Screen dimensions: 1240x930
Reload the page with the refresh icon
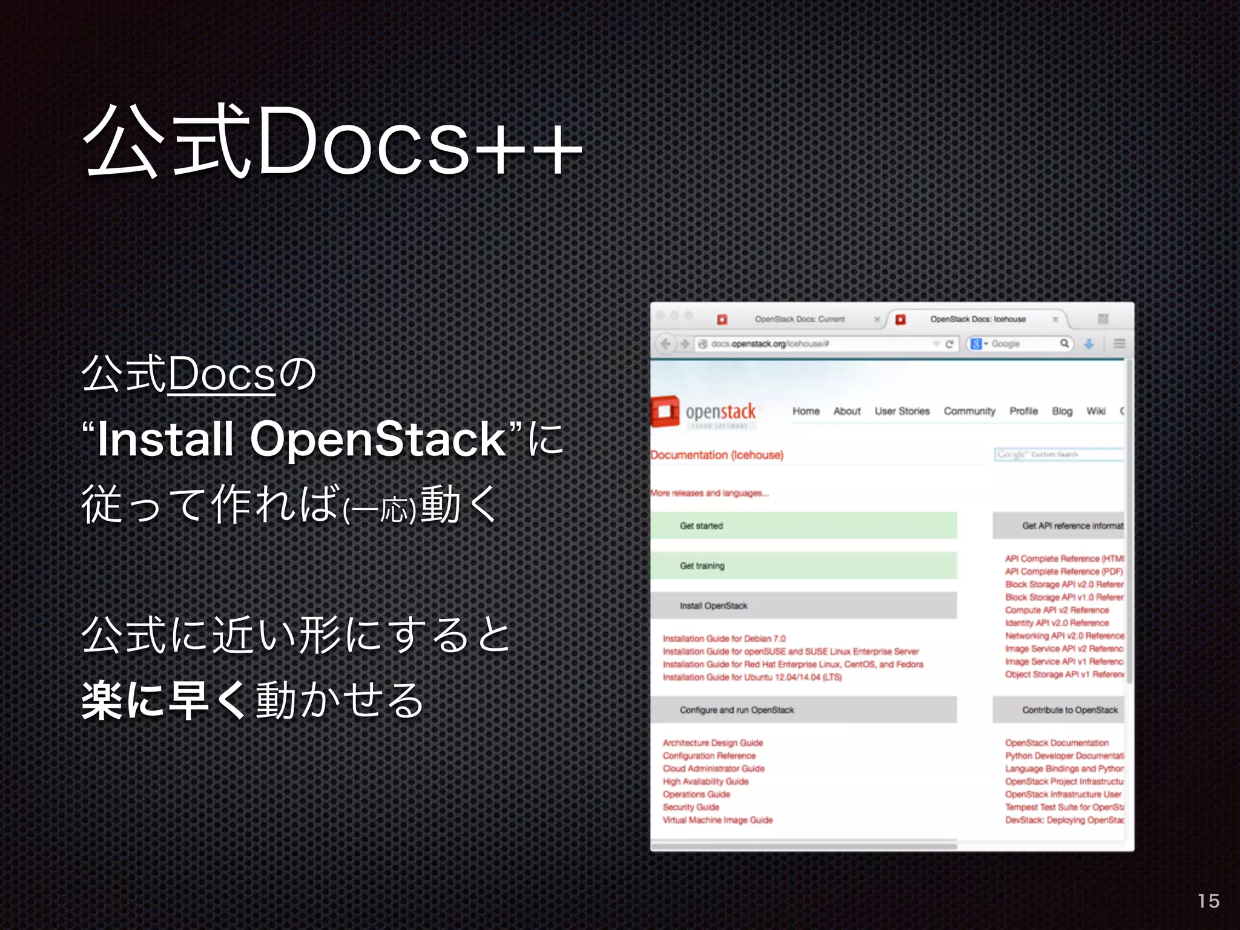[949, 344]
